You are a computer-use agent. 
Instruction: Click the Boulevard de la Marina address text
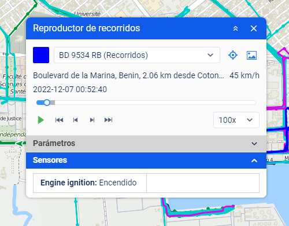point(128,75)
